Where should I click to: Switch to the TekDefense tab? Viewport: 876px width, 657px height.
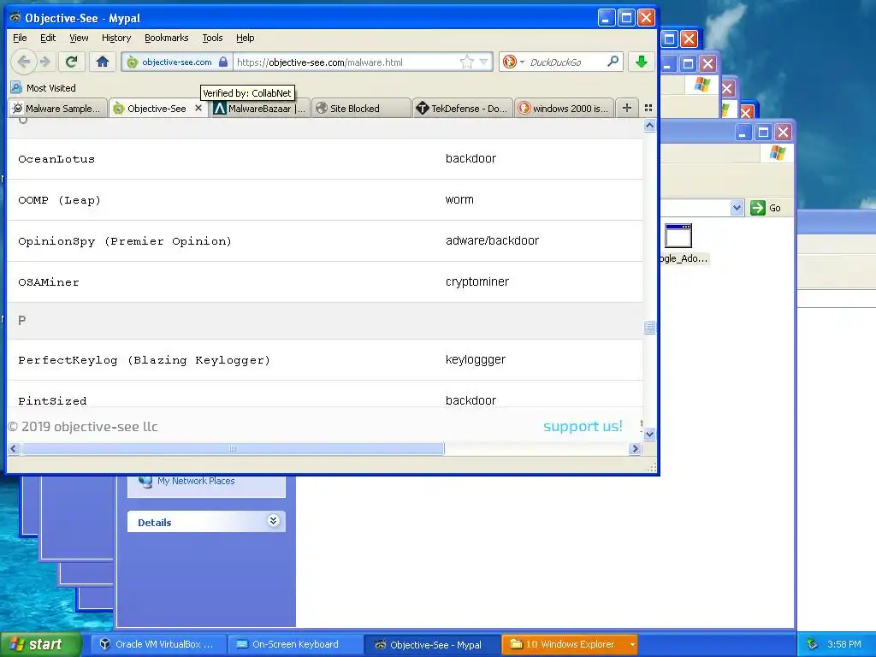pos(463,109)
